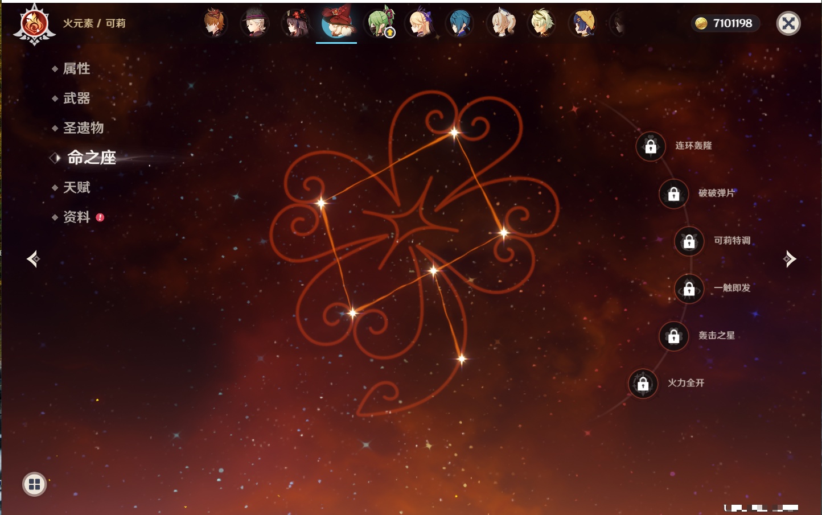Open the grid menu button at the bottom left

tap(34, 484)
